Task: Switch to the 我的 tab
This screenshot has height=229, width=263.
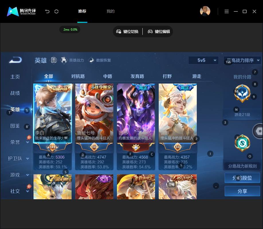Action: [111, 11]
